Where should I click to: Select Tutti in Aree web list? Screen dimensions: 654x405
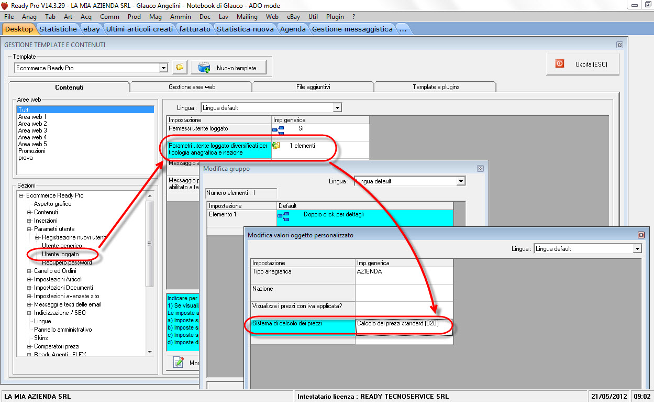[86, 110]
